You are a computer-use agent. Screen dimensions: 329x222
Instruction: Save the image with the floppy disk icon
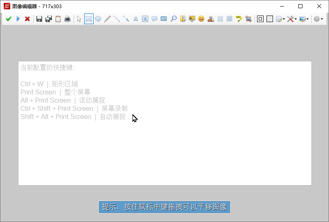point(39,19)
